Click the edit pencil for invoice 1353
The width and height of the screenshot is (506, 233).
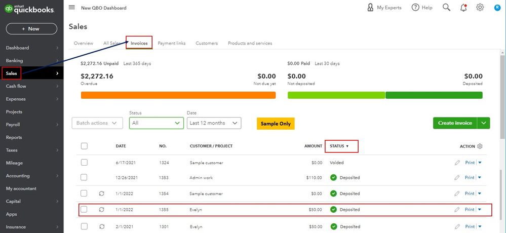coord(457,178)
